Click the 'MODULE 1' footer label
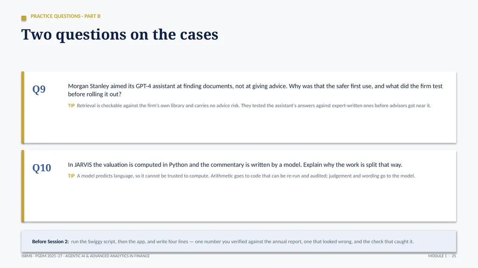 (437, 256)
